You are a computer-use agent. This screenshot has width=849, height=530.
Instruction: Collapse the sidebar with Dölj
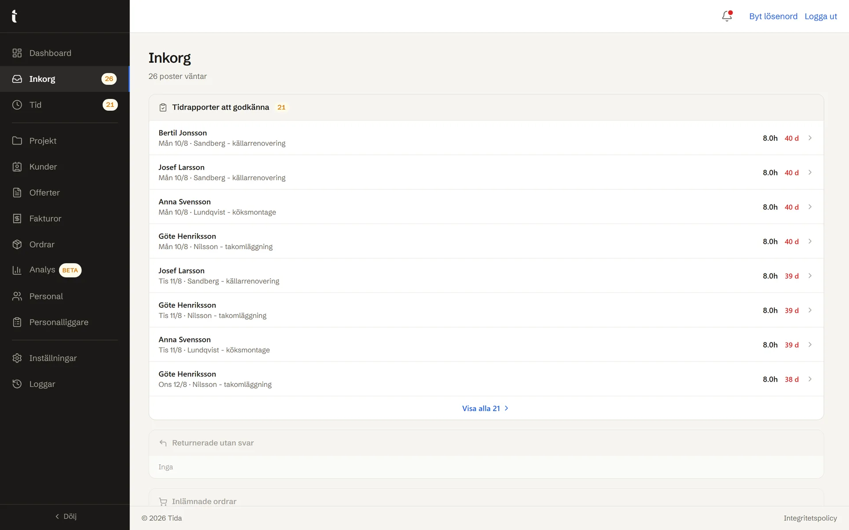tap(65, 516)
